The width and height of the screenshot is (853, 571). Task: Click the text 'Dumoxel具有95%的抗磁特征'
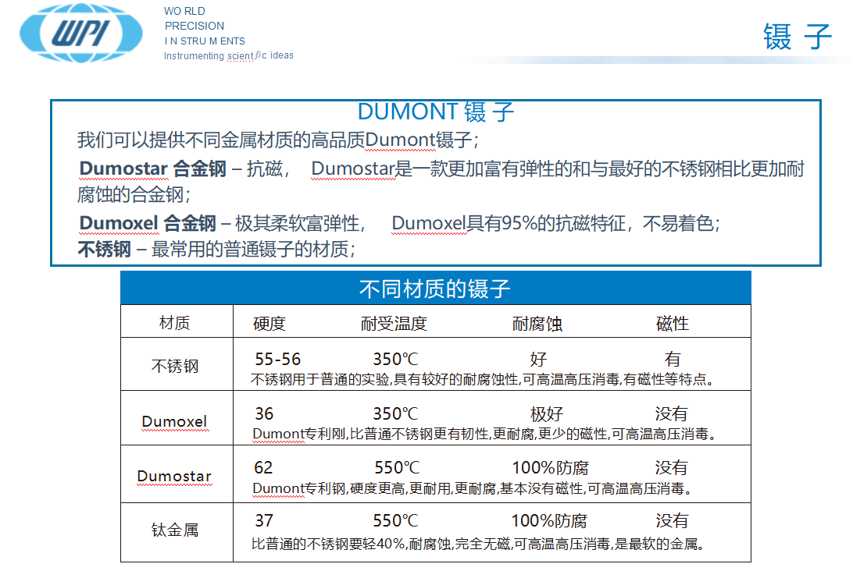pos(508,223)
